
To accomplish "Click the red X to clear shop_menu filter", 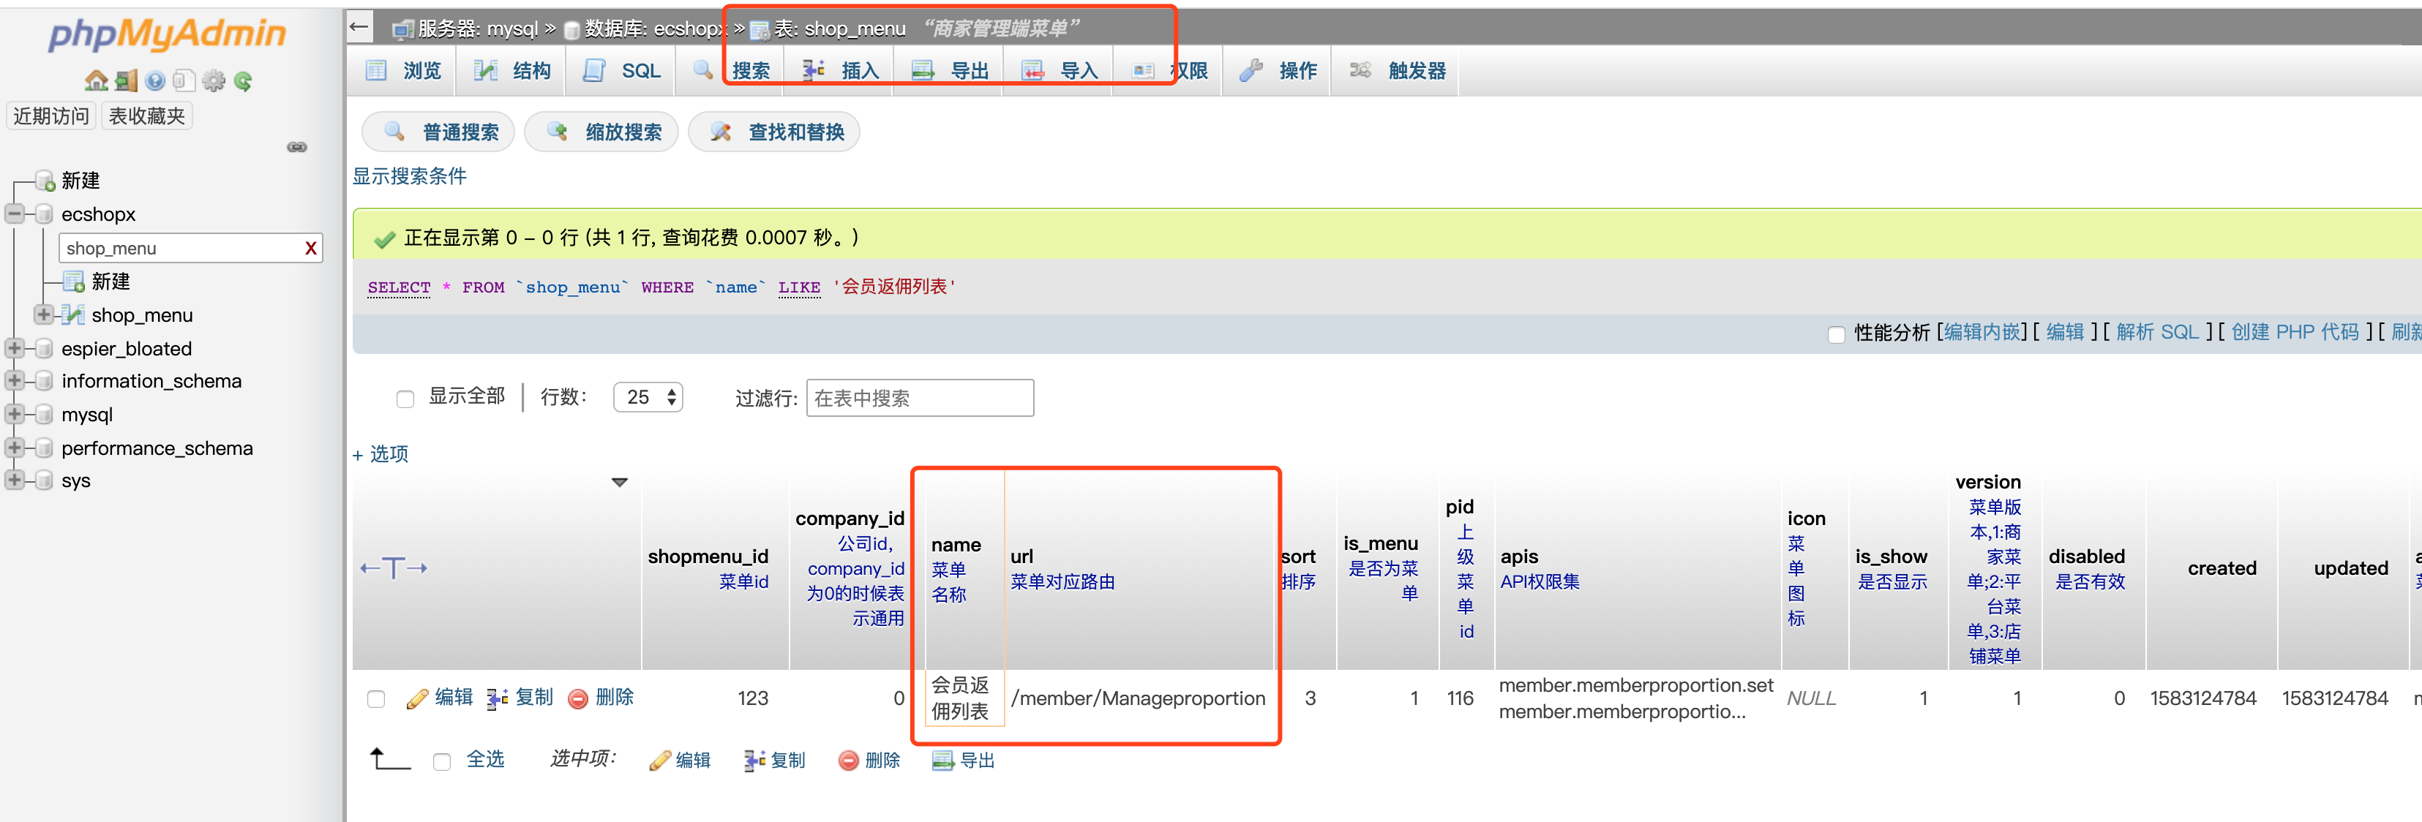I will [x=310, y=249].
